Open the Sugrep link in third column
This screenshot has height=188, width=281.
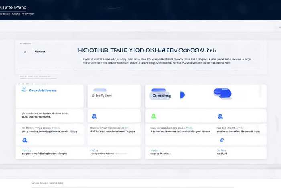point(160,153)
